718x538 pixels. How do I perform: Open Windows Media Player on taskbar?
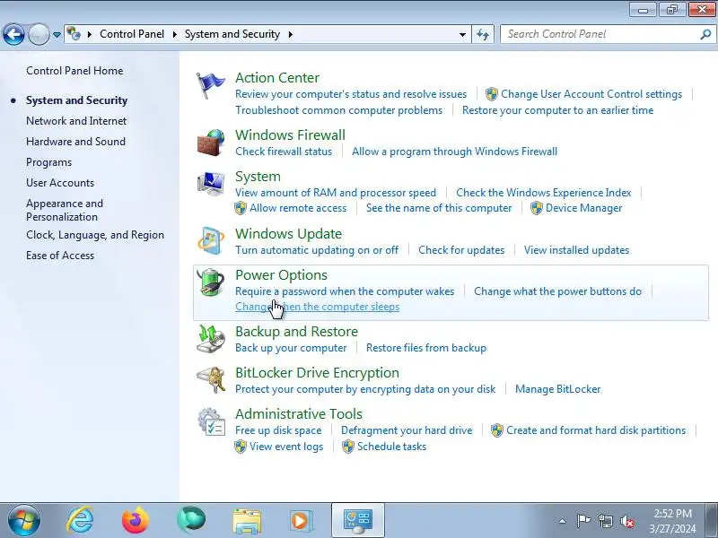(302, 520)
